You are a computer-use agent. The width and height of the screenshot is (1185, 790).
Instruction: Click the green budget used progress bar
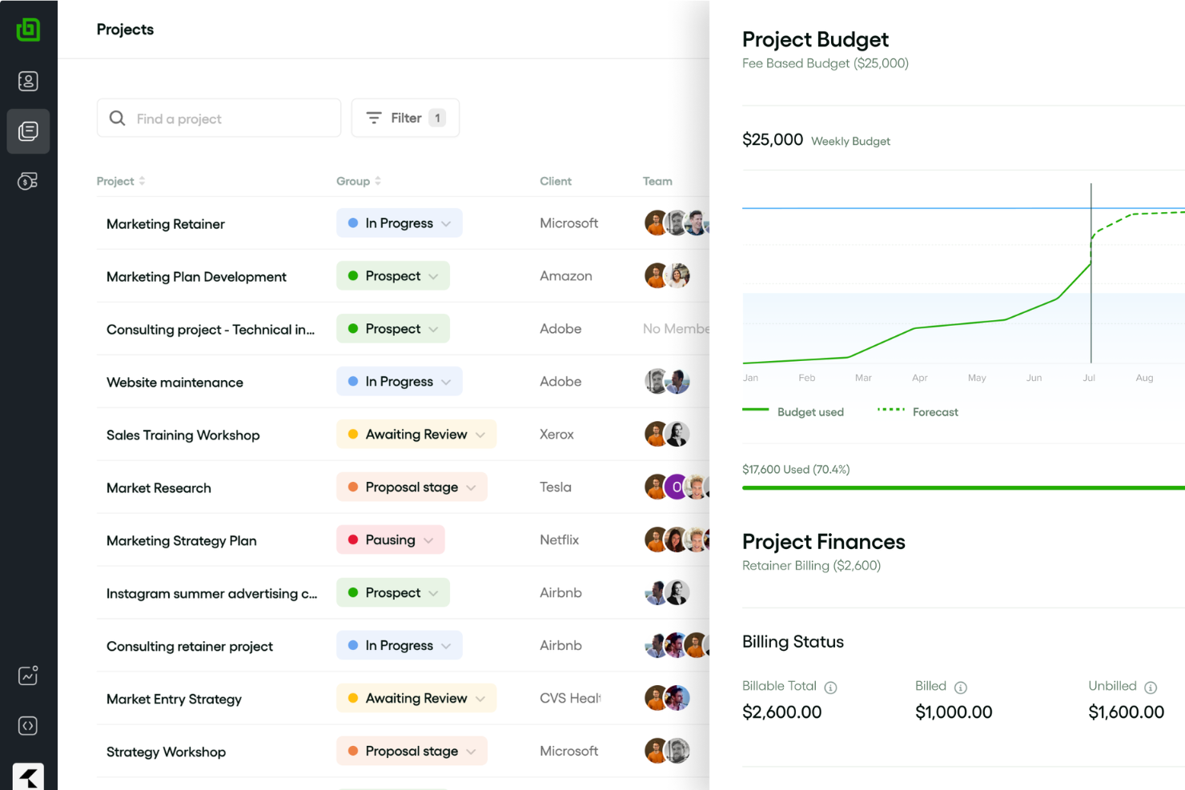tap(963, 487)
